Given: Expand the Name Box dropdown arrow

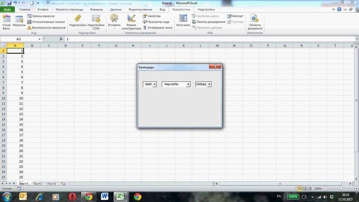Looking at the screenshot, I should 39,39.
